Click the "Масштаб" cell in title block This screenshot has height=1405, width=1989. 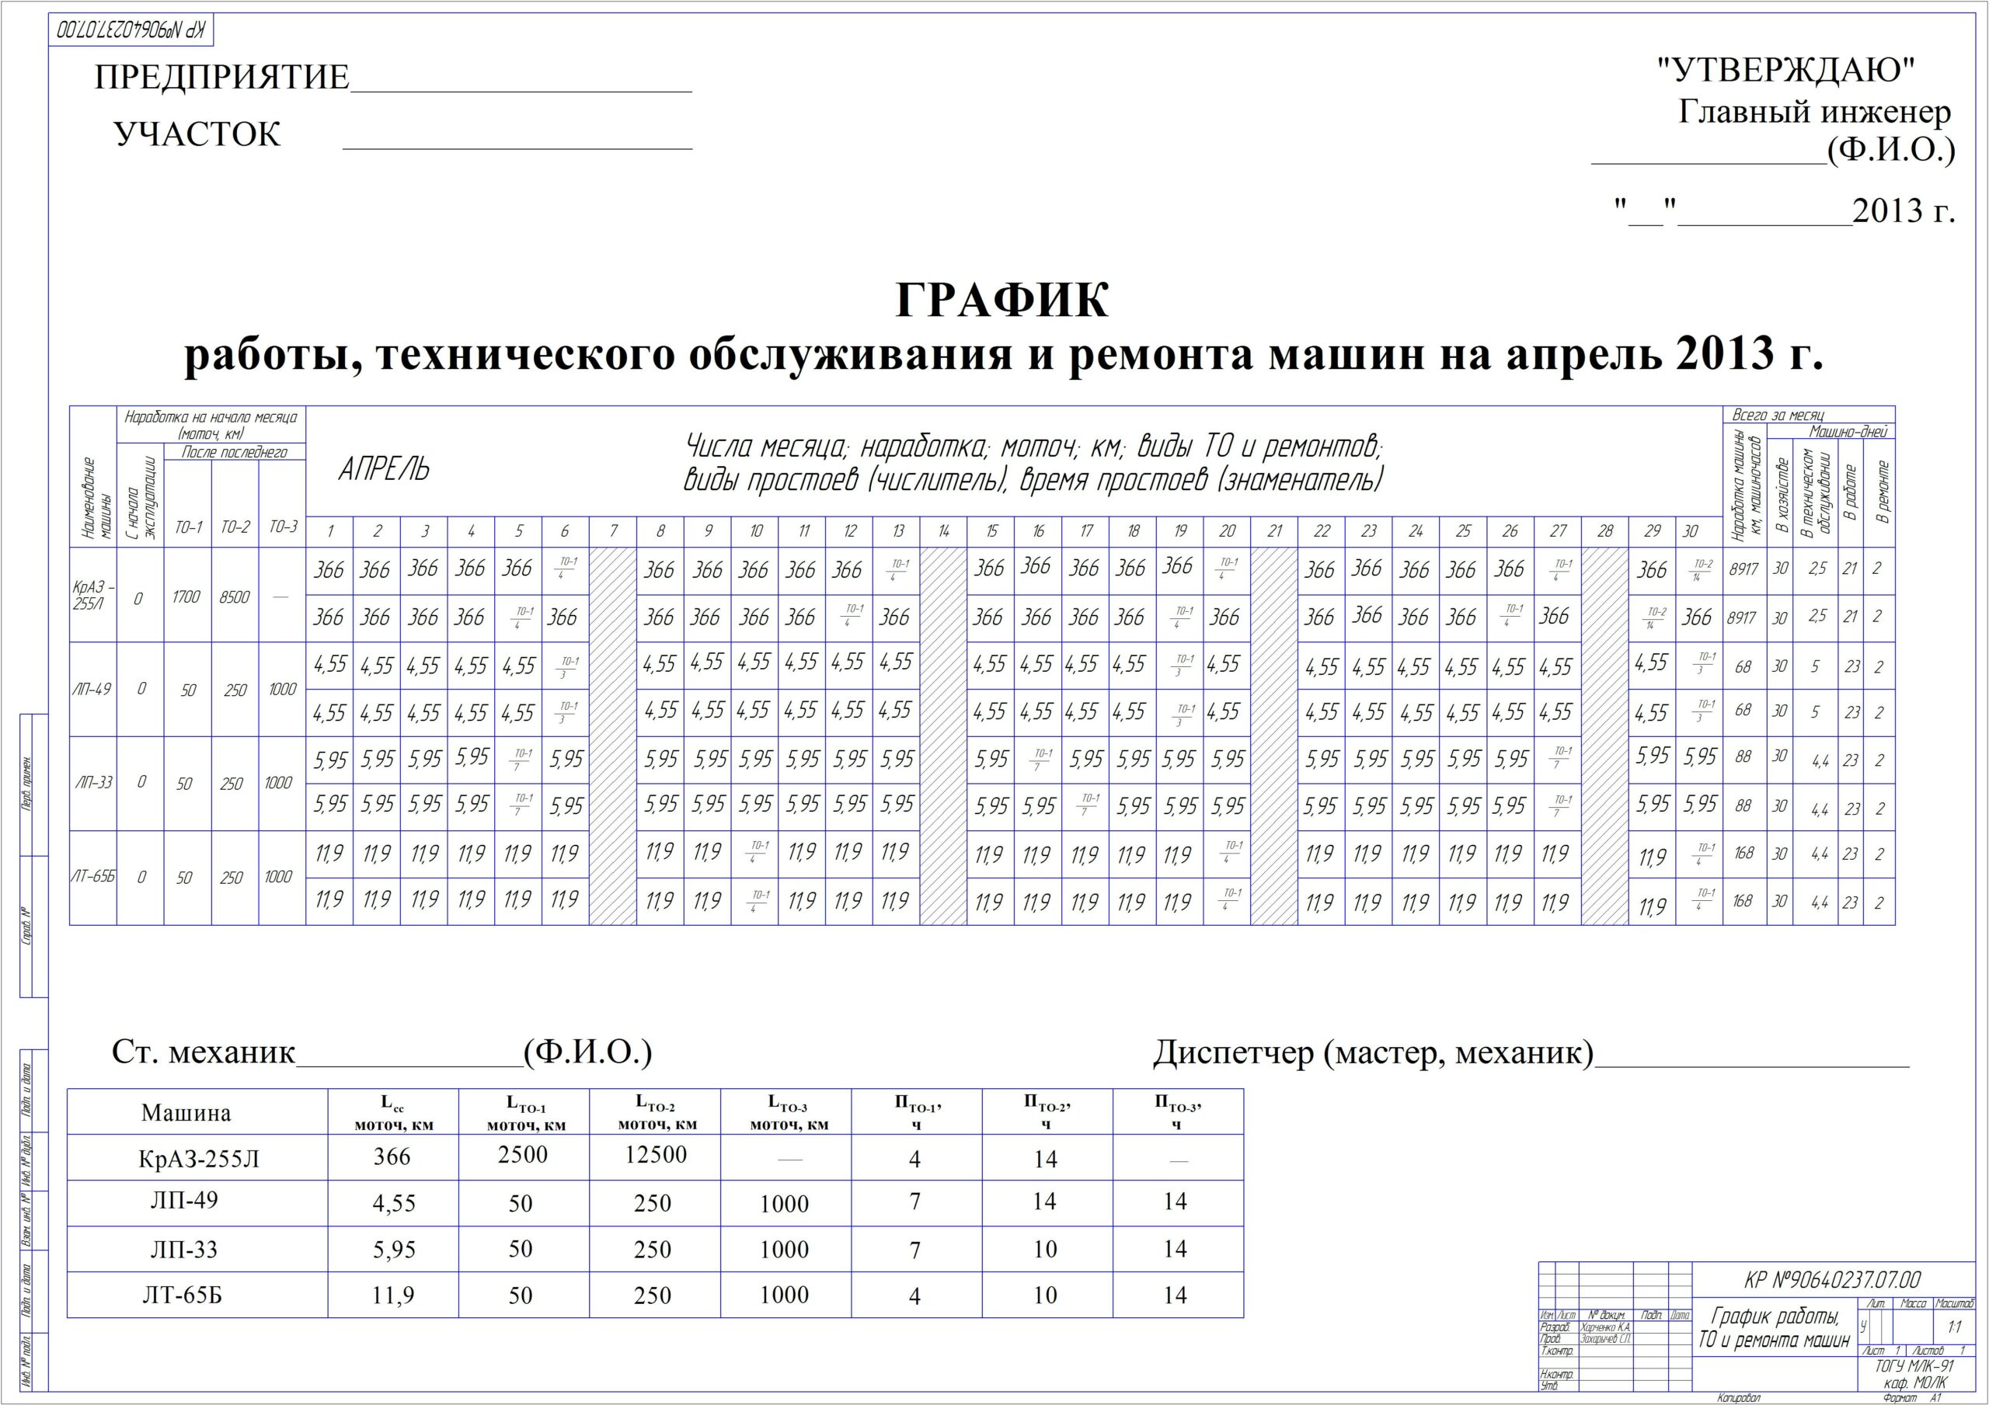(x=1954, y=1304)
